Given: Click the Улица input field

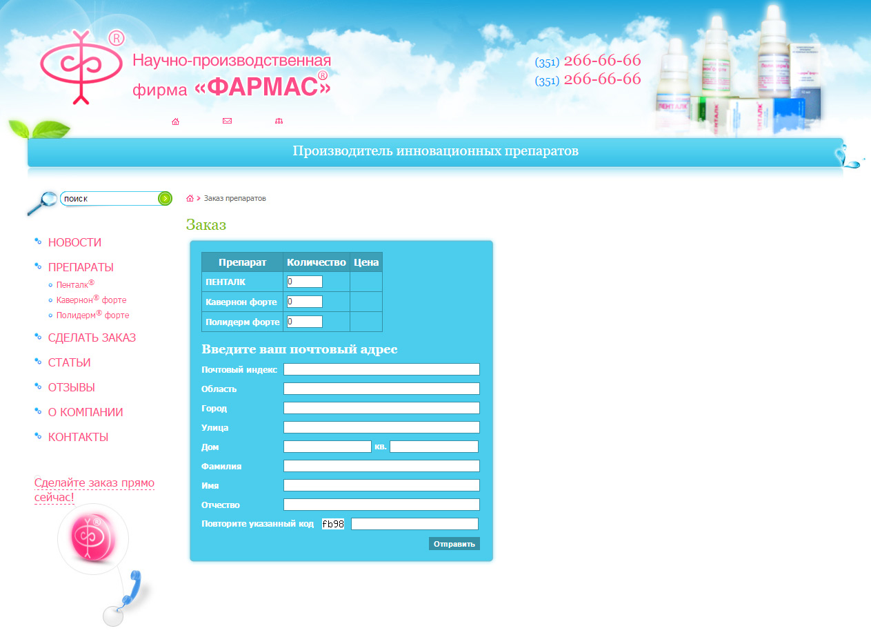Looking at the screenshot, I should coord(381,427).
